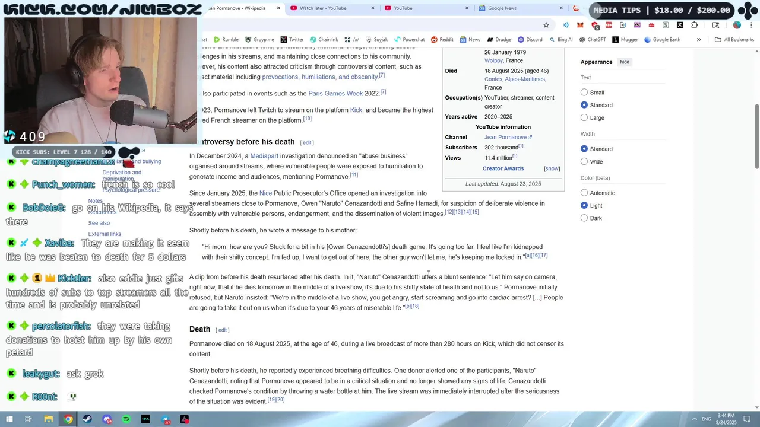Screen dimensions: 760x427
Task: Edit the Controversy before his death section
Action: 307,142
